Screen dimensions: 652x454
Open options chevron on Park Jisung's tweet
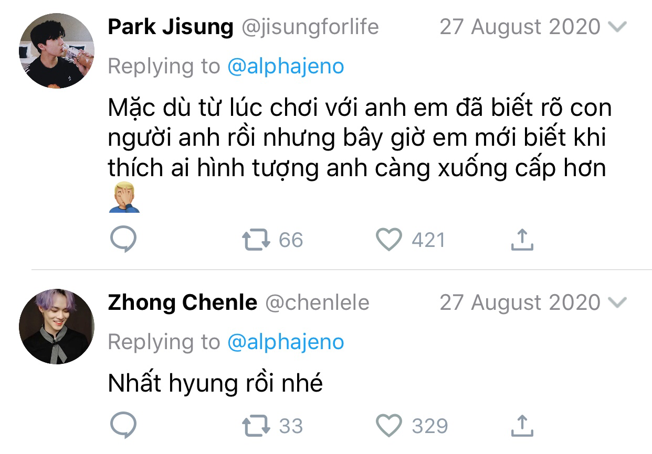(617, 27)
